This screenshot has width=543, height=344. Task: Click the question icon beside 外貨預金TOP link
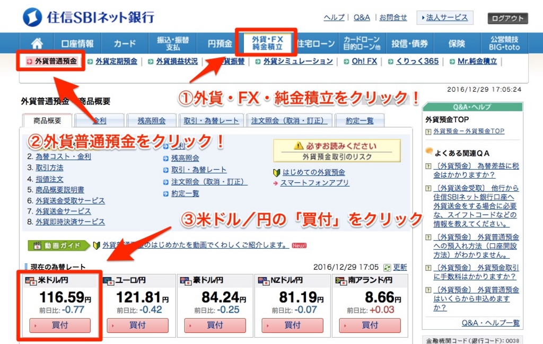pos(428,131)
